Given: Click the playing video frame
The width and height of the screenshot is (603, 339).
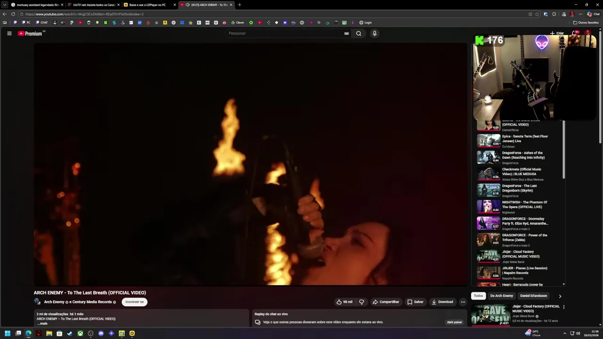Looking at the screenshot, I should pyautogui.click(x=251, y=164).
